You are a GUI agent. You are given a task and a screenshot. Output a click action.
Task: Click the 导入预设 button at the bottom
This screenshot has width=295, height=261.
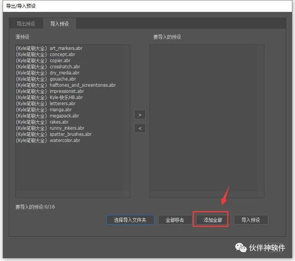pyautogui.click(x=251, y=220)
